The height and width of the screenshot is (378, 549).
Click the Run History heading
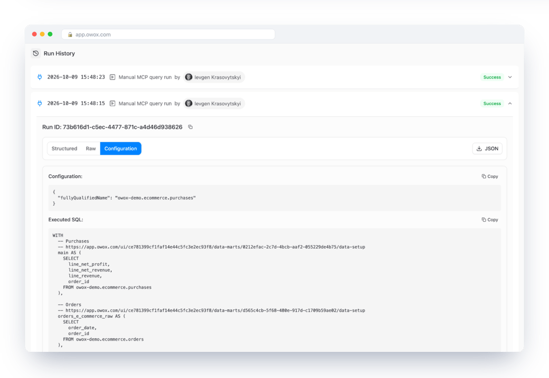(59, 53)
